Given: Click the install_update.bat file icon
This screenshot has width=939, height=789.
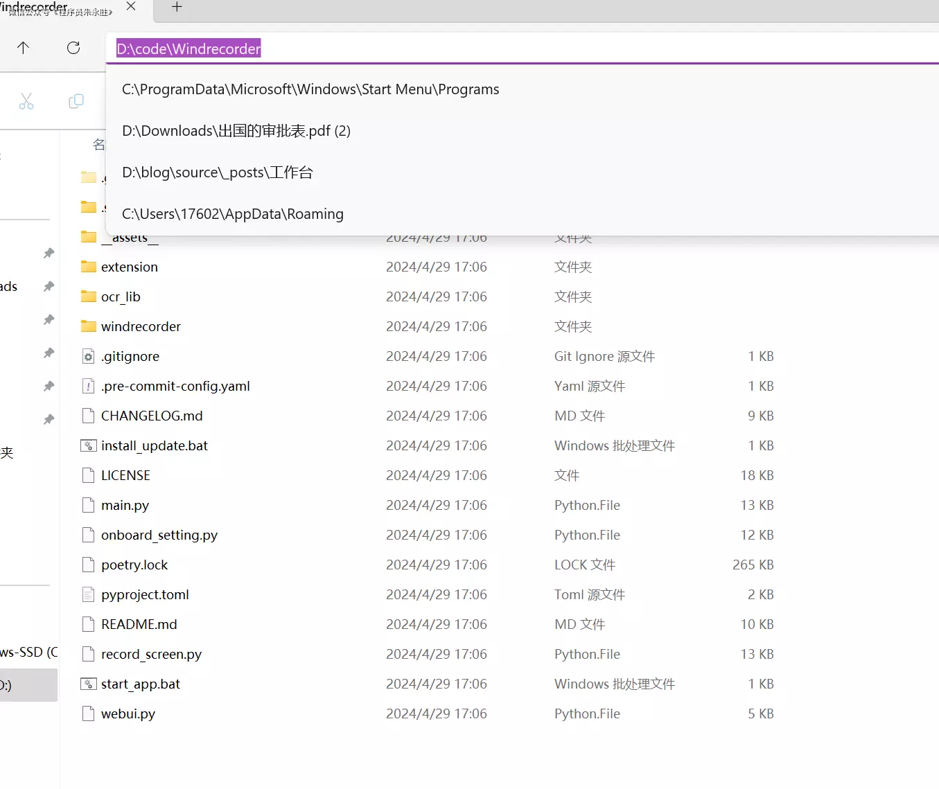Looking at the screenshot, I should tap(88, 446).
